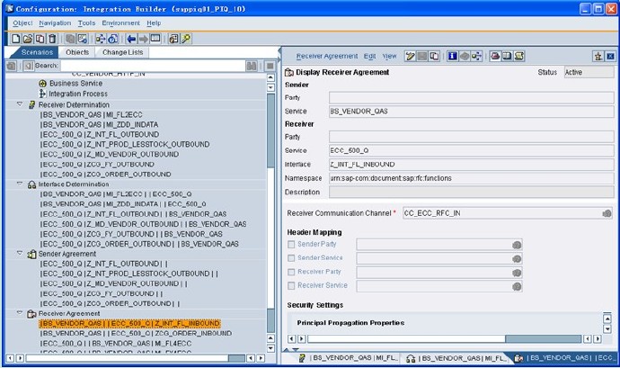Viewport: 620px width, 368px height.
Task: Click the Back blue arrow toolbar icon
Action: pyautogui.click(x=131, y=39)
